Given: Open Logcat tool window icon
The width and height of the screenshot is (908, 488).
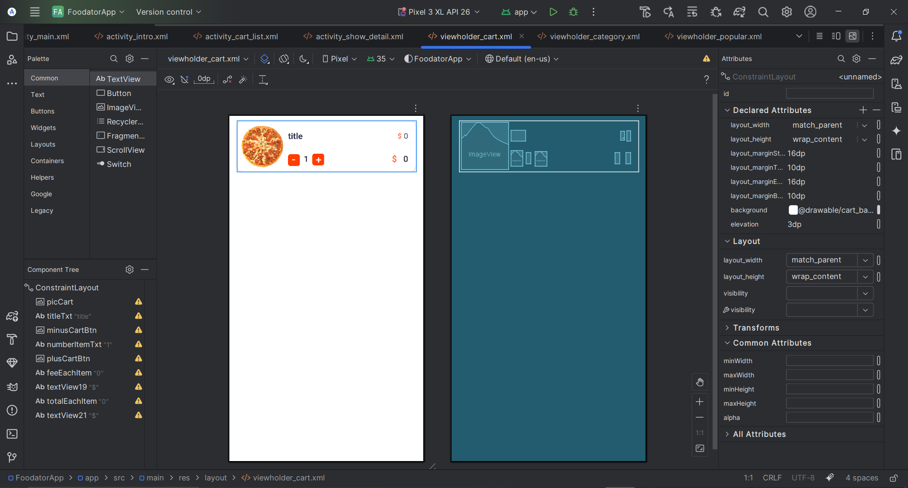Looking at the screenshot, I should pyautogui.click(x=12, y=386).
